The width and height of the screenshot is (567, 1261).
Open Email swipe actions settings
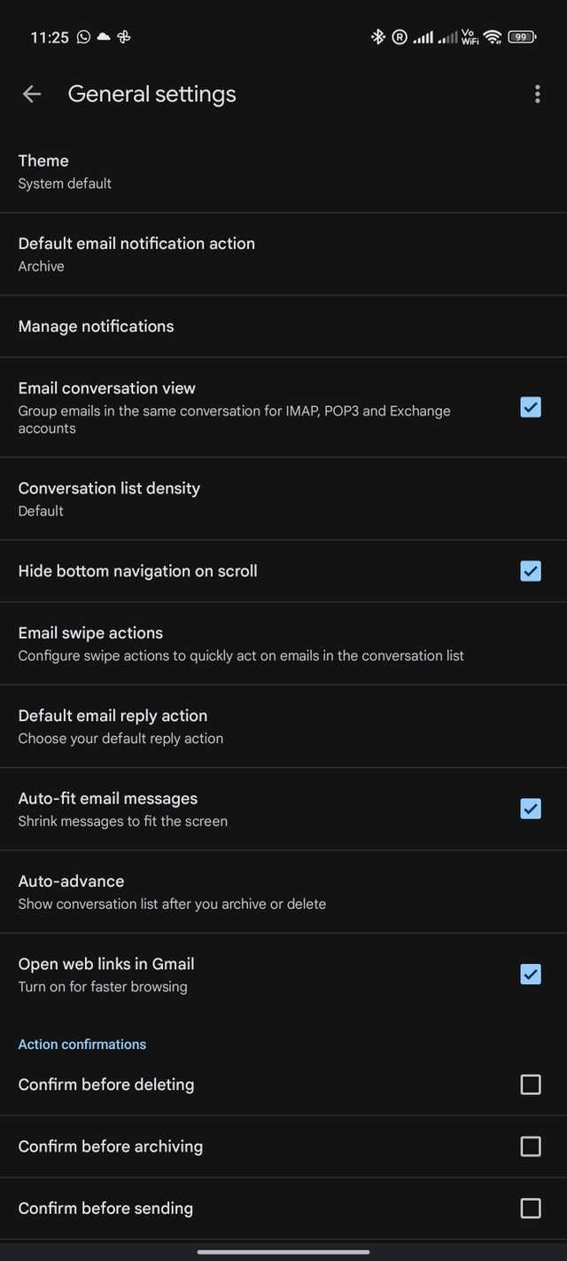coord(283,643)
